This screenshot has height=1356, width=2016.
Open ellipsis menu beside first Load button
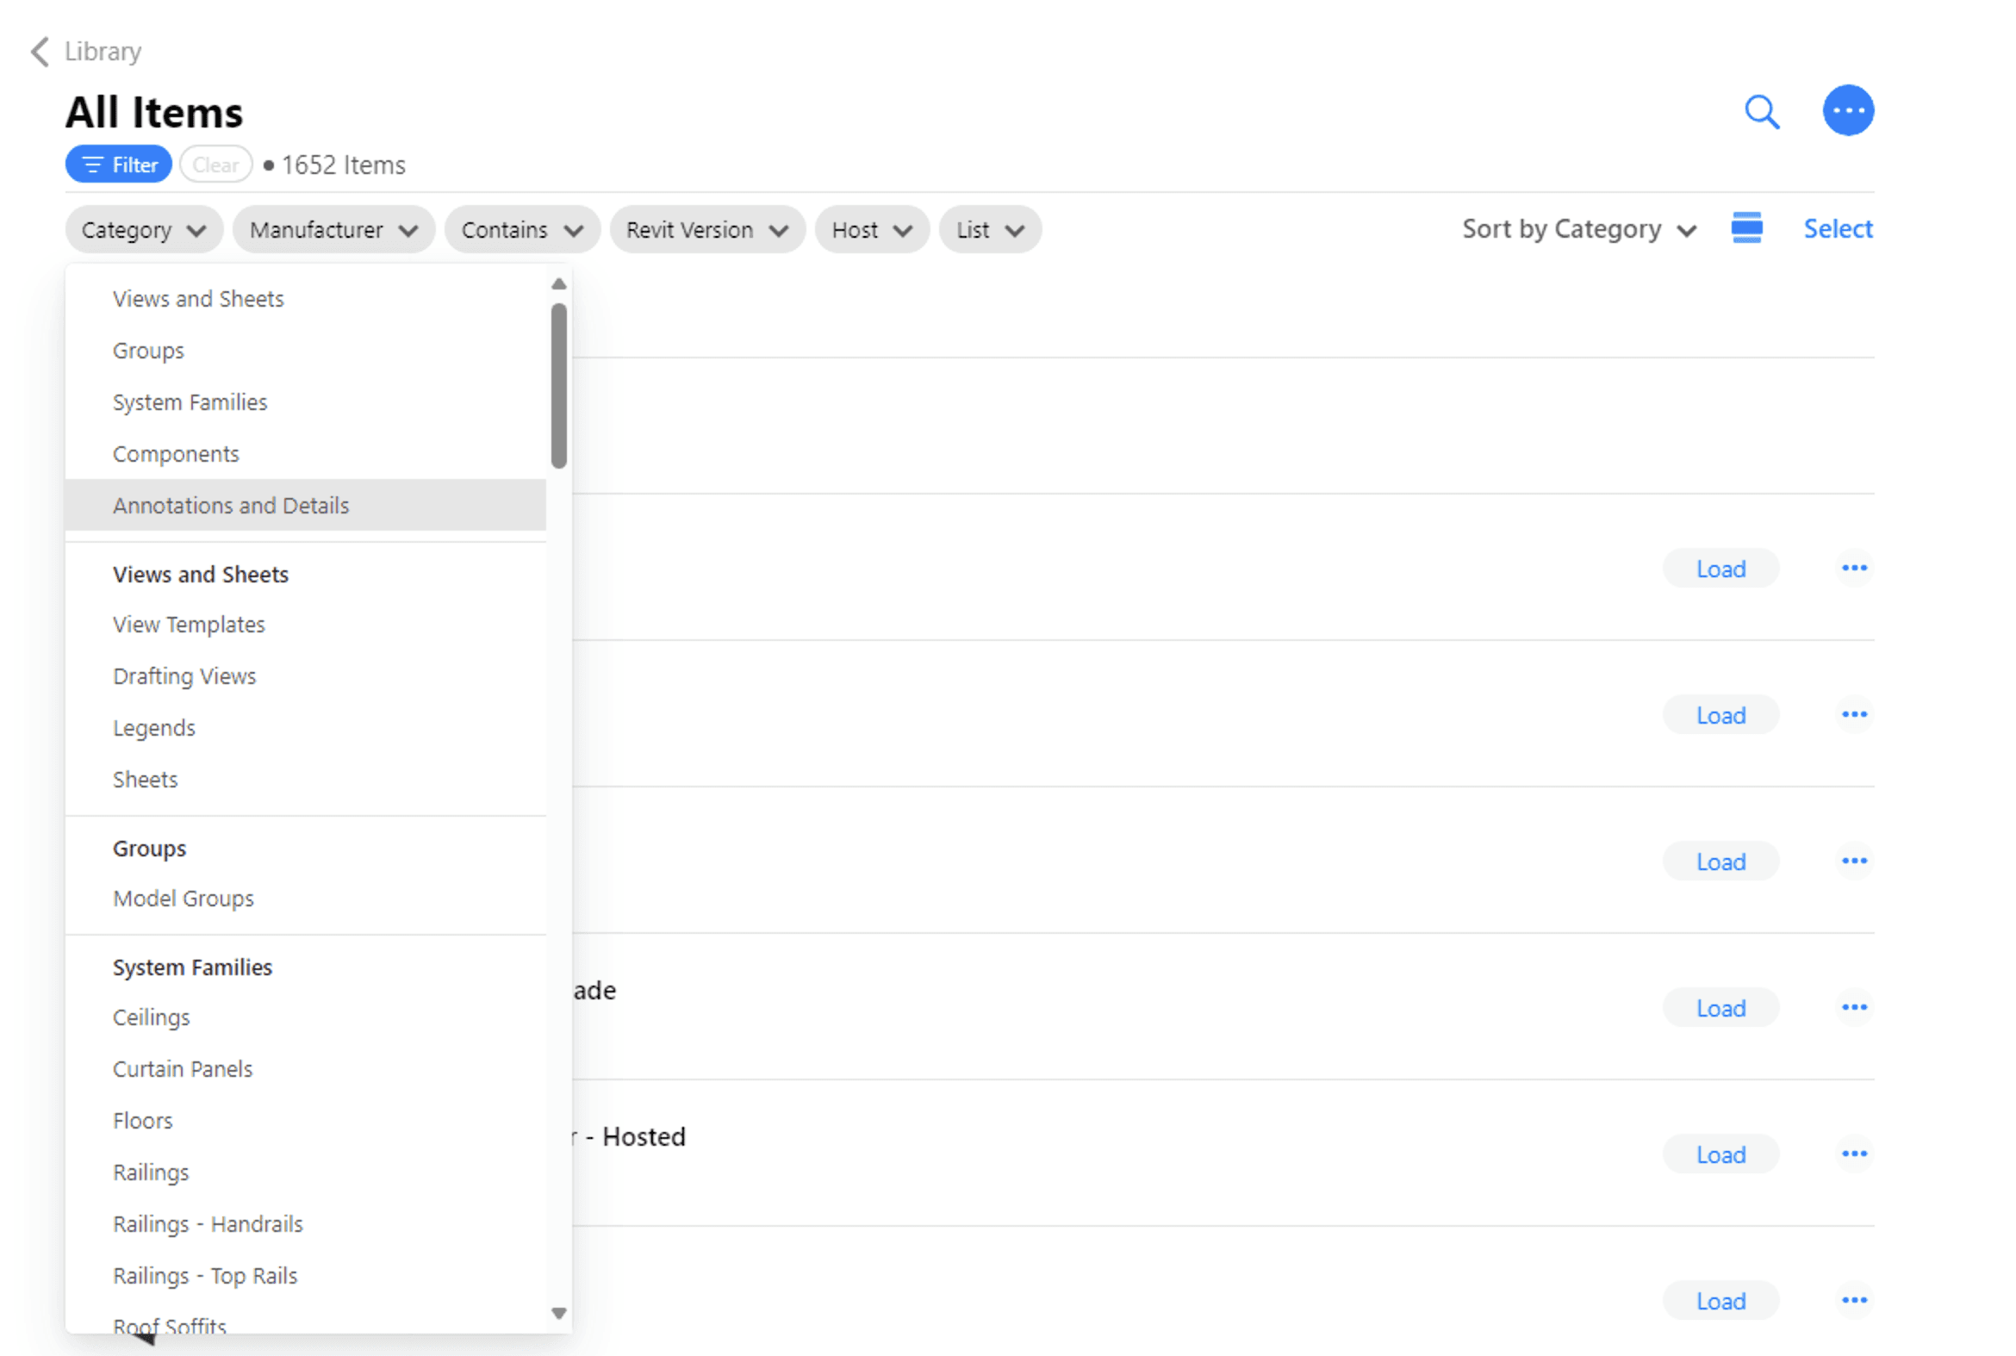tap(1853, 569)
